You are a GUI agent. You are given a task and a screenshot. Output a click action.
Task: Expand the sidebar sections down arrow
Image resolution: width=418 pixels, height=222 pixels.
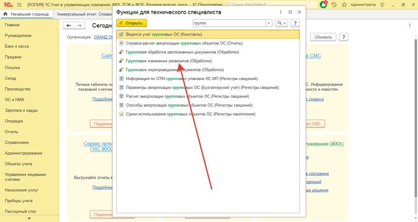pos(29,219)
